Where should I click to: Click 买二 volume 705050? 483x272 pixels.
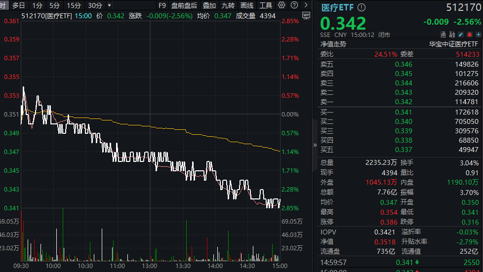(x=467, y=121)
